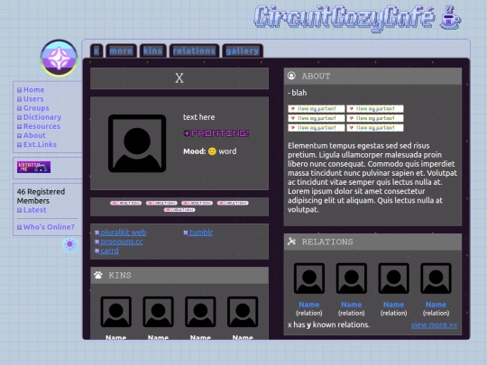Click the FRONTING! status badge
Screen dimensions: 487x365
coord(216,133)
